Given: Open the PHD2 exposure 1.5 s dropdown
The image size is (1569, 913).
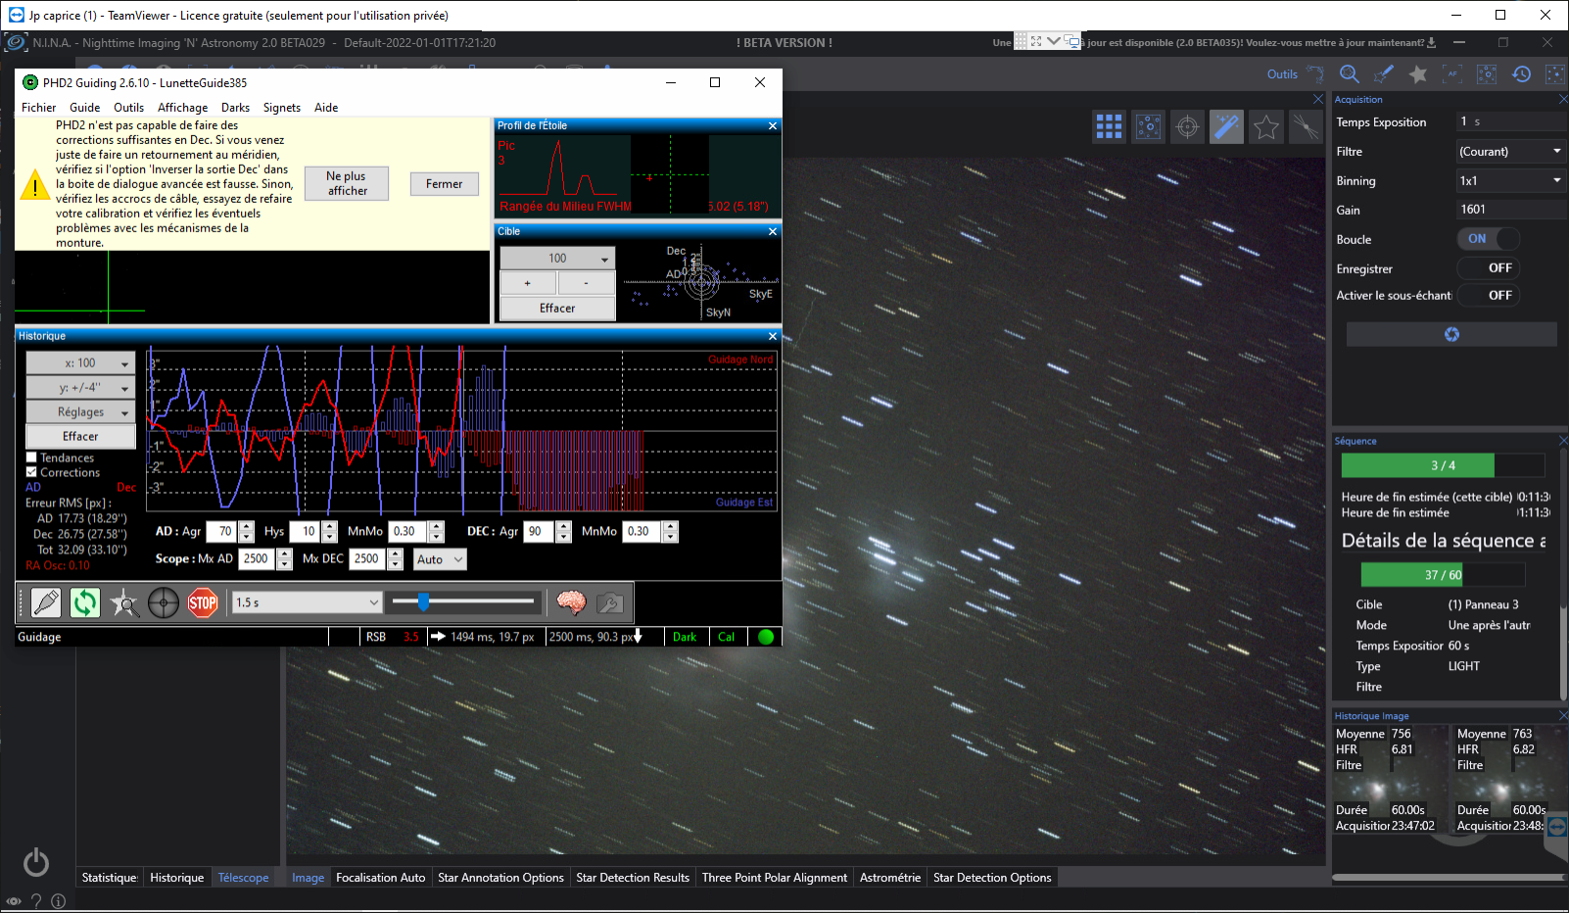Looking at the screenshot, I should [307, 602].
